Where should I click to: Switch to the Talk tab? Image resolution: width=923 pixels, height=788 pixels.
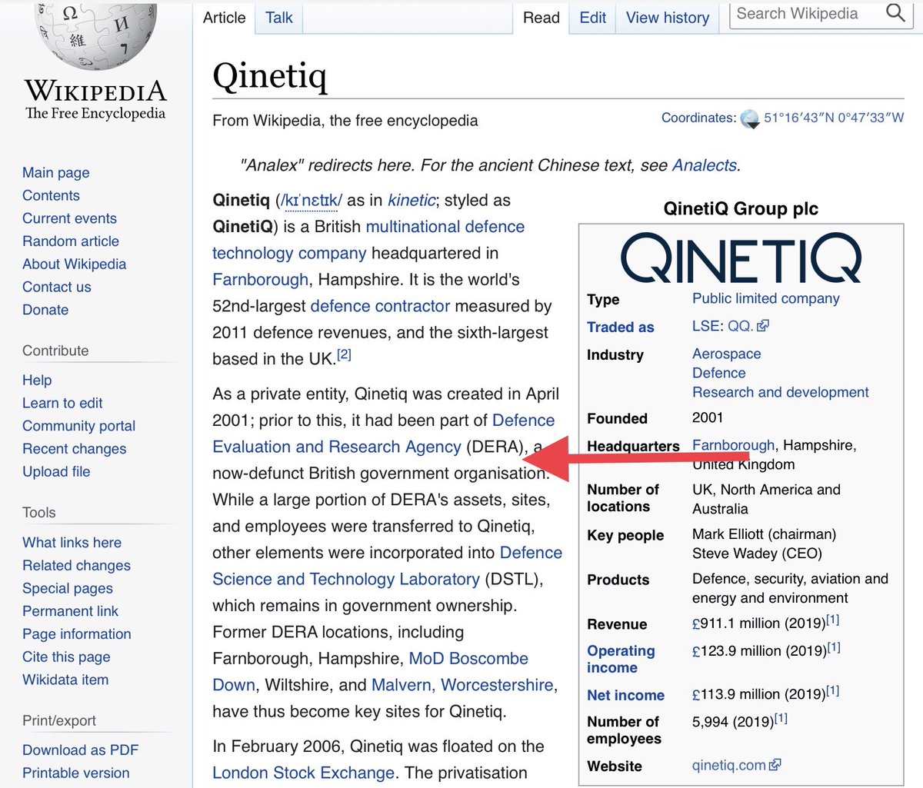(x=279, y=18)
